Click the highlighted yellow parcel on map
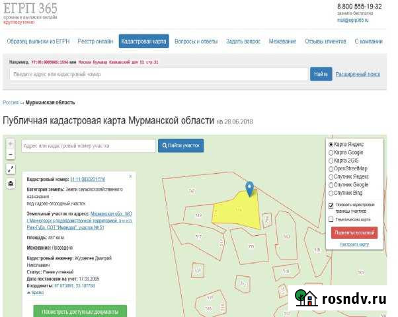The height and width of the screenshot is (317, 398). pos(237,211)
